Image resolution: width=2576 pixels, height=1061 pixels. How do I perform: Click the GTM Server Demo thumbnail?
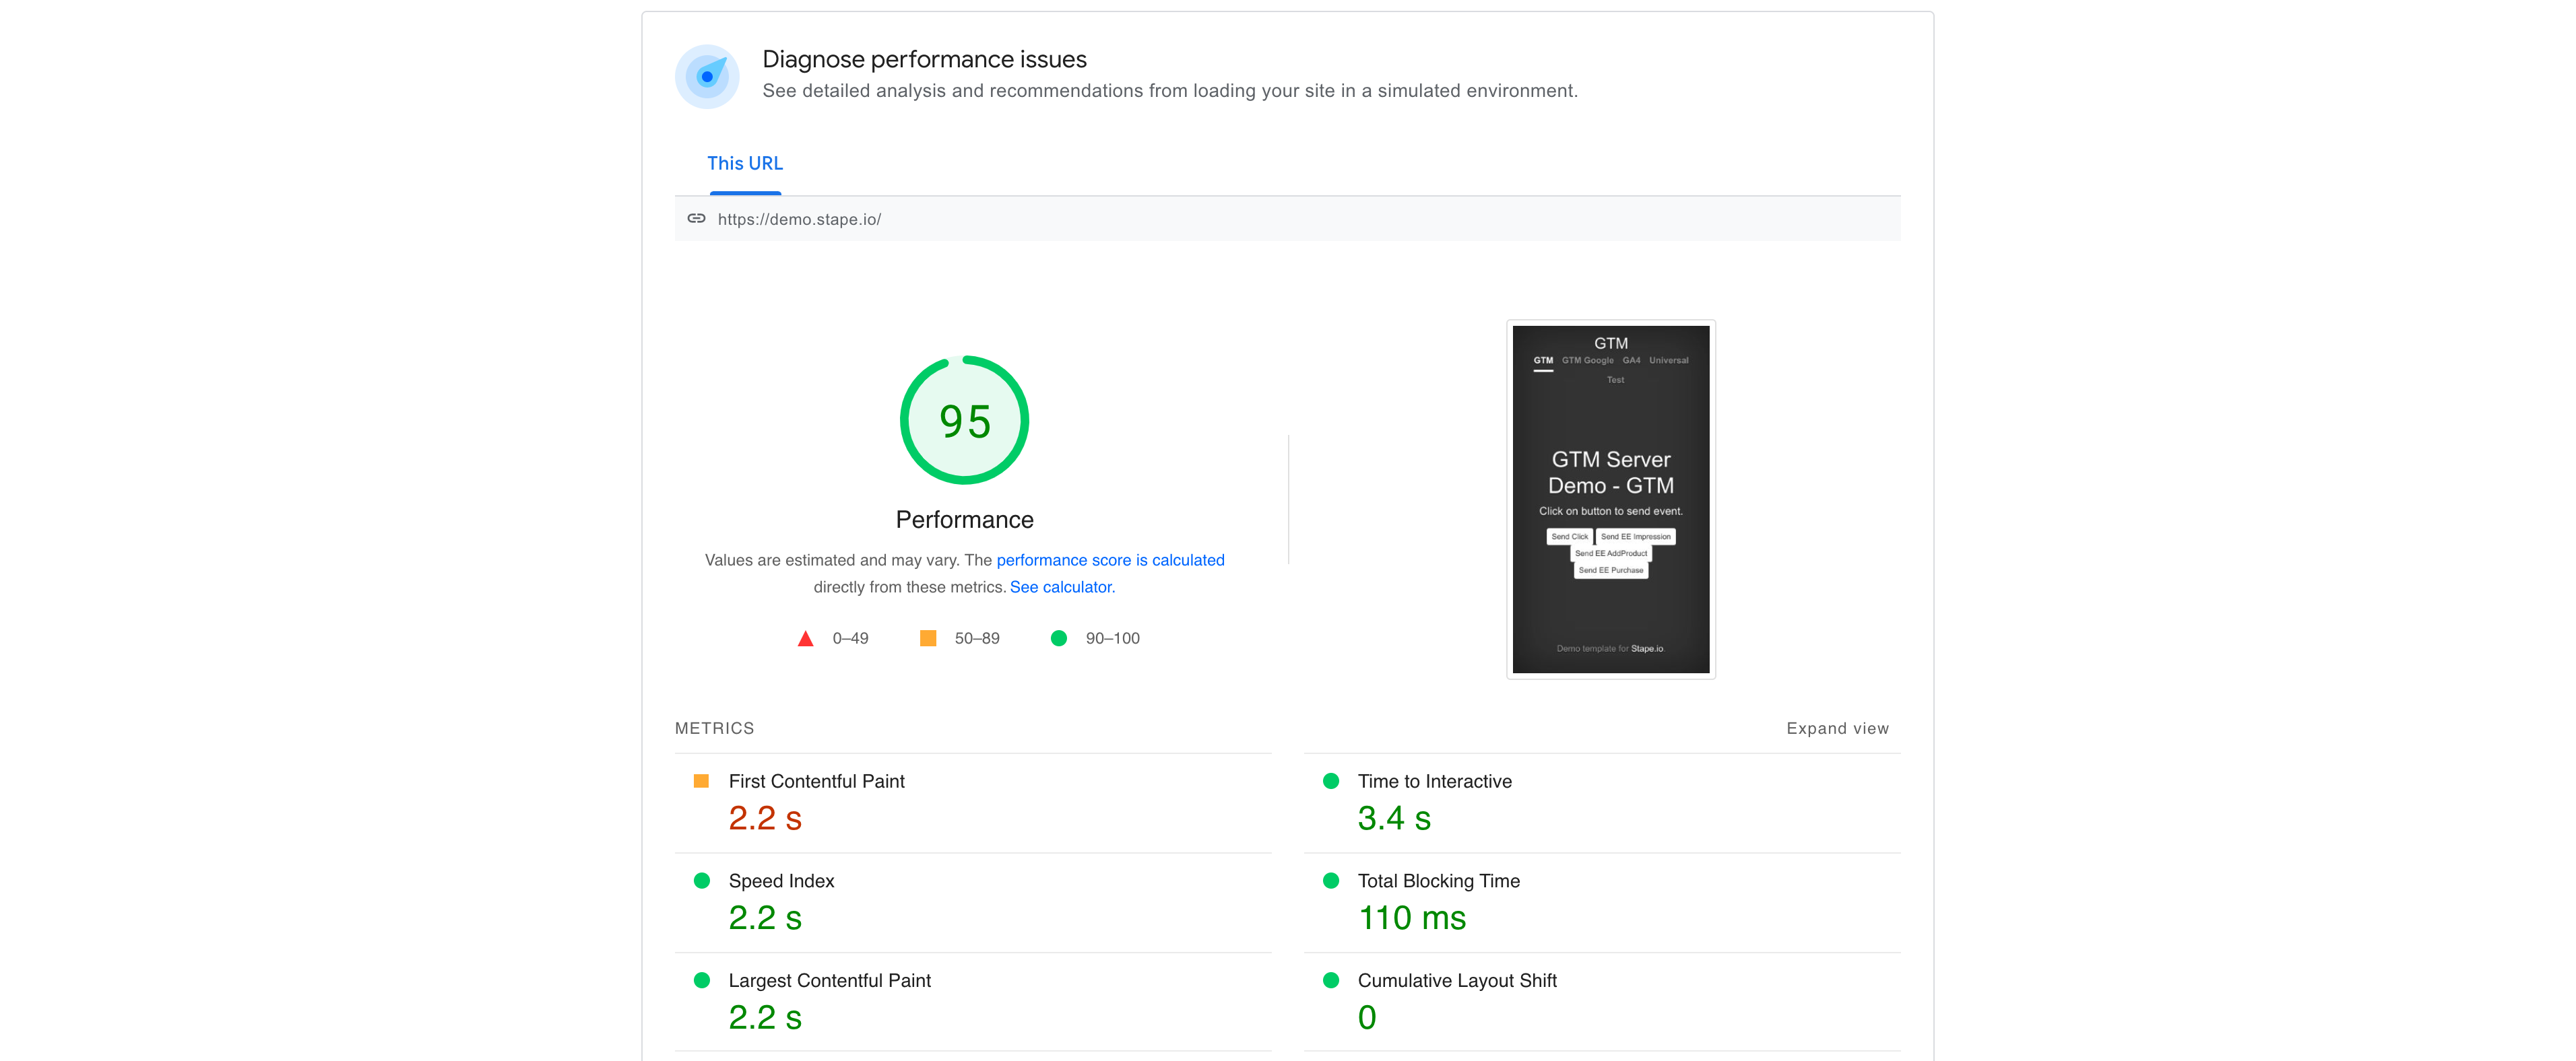coord(1610,496)
